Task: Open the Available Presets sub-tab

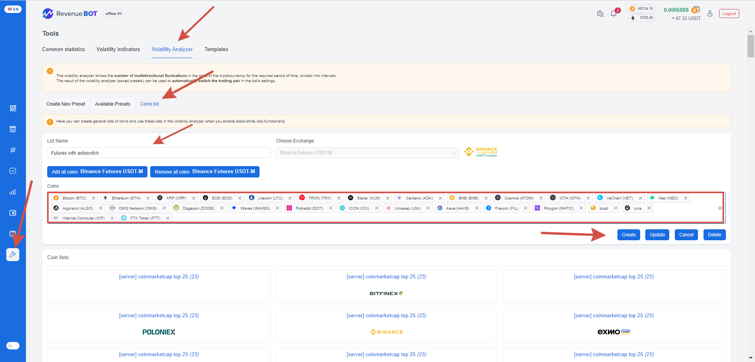Action: 112,104
